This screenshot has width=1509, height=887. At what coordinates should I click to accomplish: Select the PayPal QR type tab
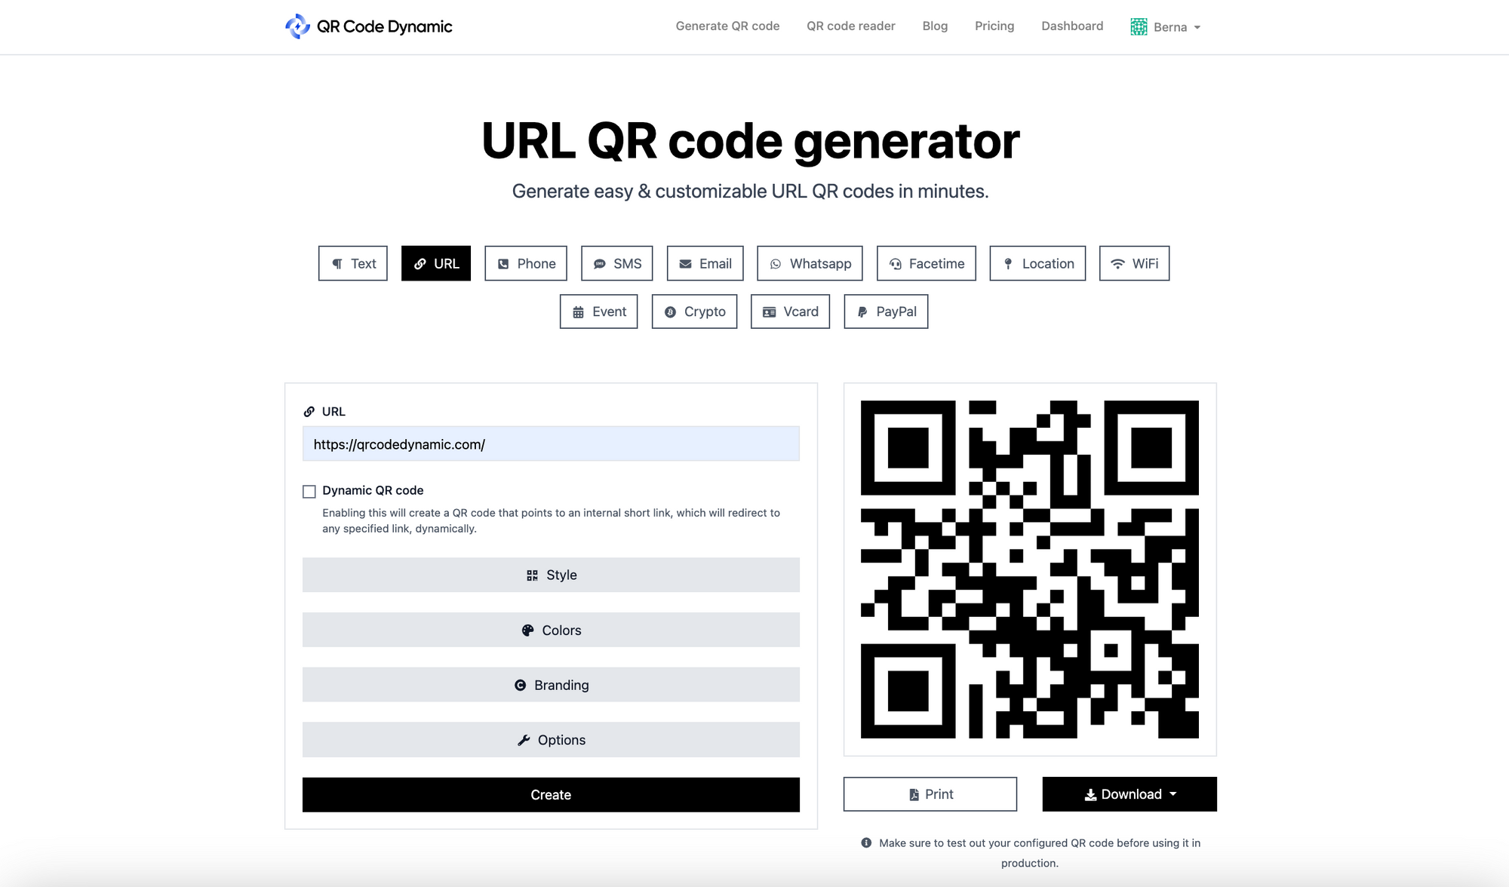coord(886,311)
